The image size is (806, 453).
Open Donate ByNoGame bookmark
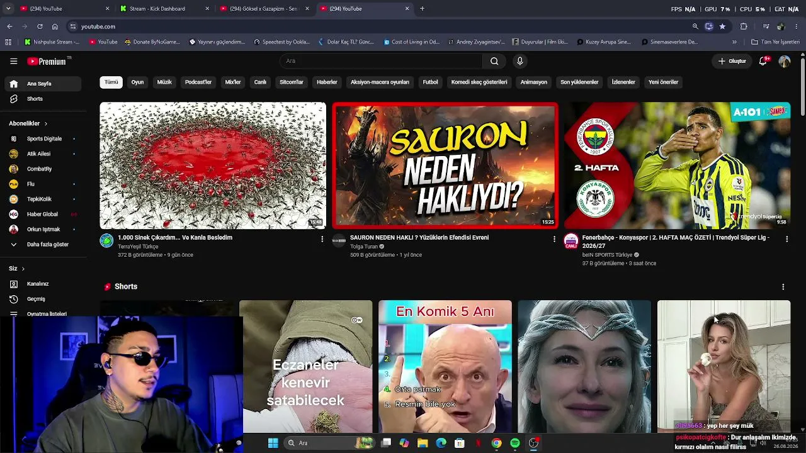tap(152, 42)
